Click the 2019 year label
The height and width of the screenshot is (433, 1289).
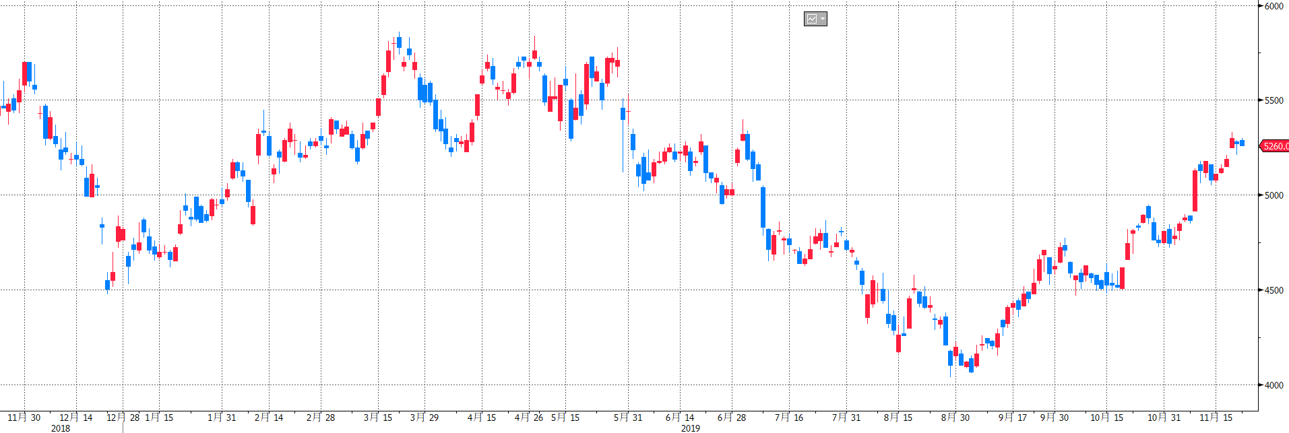(x=690, y=428)
